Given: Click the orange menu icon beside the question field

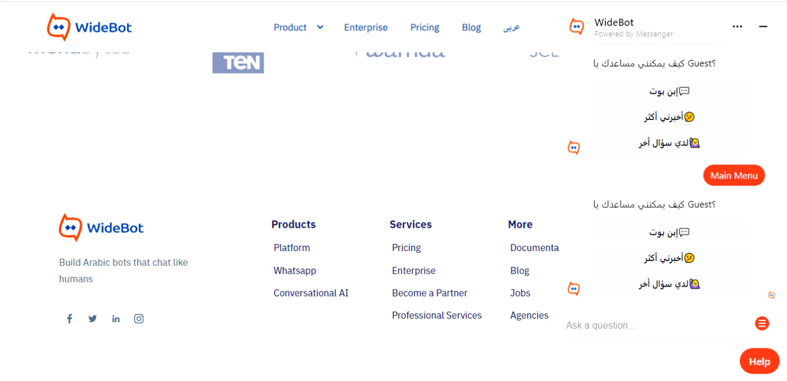Looking at the screenshot, I should pos(761,323).
